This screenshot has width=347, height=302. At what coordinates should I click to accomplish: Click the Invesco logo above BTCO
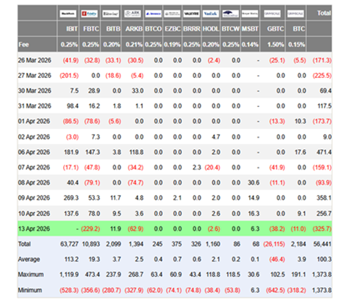coord(153,14)
